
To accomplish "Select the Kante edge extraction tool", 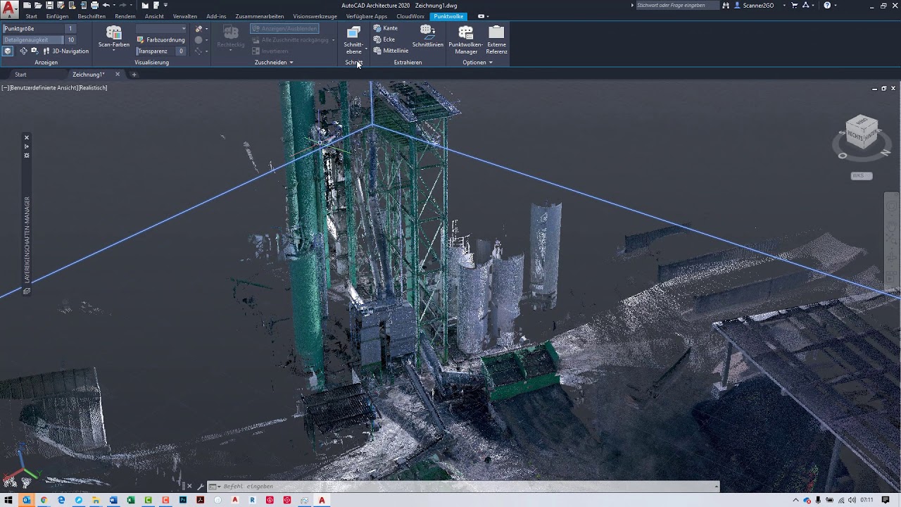I will point(386,28).
